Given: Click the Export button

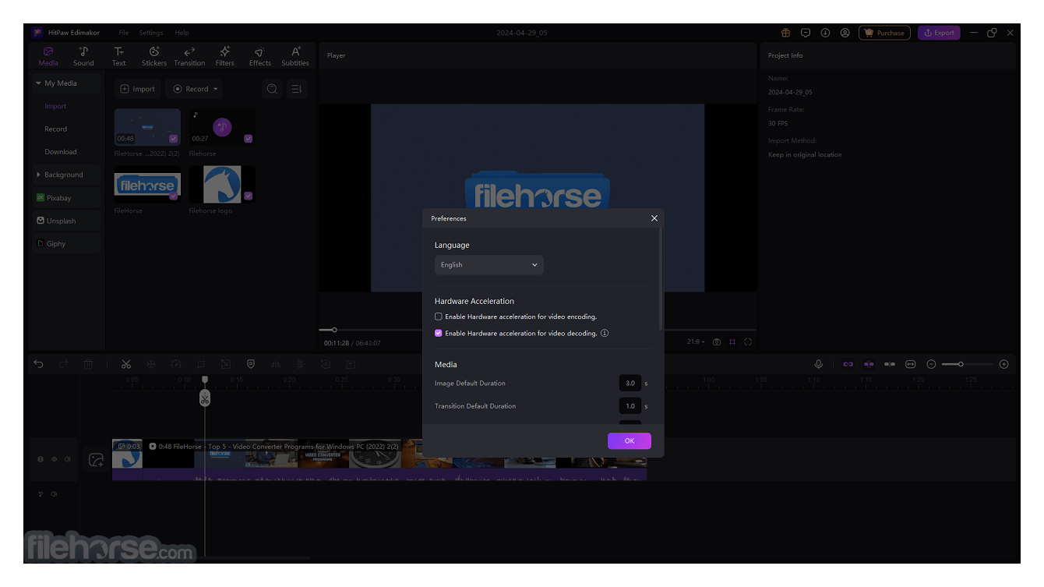Looking at the screenshot, I should click(x=939, y=33).
